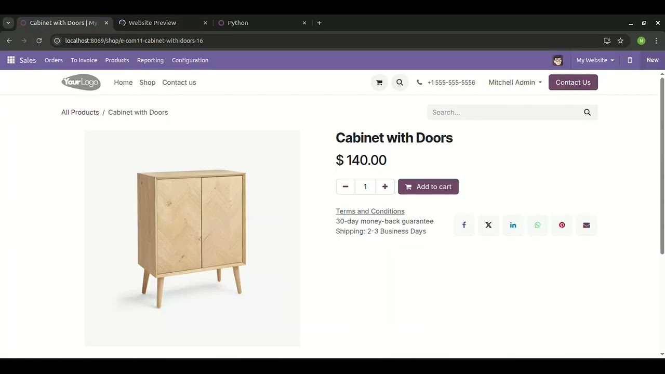Click the header search magnifier icon
Screen dimensions: 665x374
coord(400,83)
